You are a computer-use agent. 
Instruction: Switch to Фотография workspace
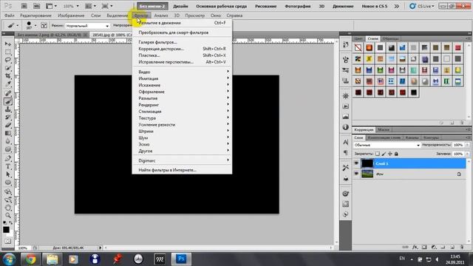tap(297, 6)
